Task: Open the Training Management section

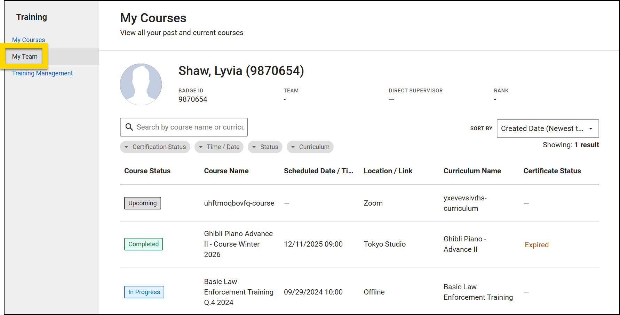Action: [x=42, y=73]
